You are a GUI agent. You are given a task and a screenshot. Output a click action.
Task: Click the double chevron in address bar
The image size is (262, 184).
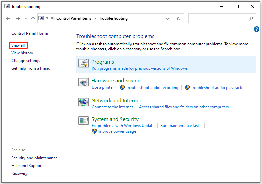(47, 18)
